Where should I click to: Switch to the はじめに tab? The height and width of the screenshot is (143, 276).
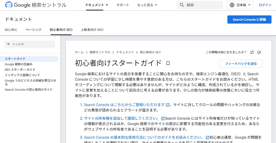11,30
